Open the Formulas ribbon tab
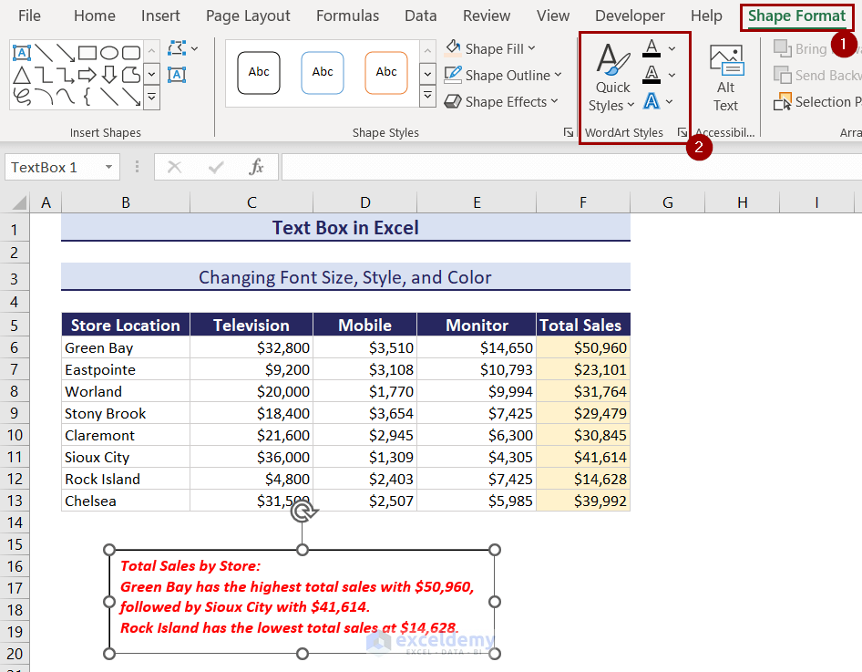The image size is (862, 672). 347,16
